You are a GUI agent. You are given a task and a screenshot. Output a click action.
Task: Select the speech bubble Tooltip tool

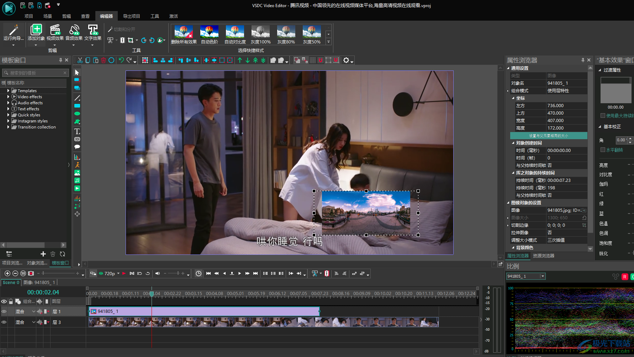point(77,147)
